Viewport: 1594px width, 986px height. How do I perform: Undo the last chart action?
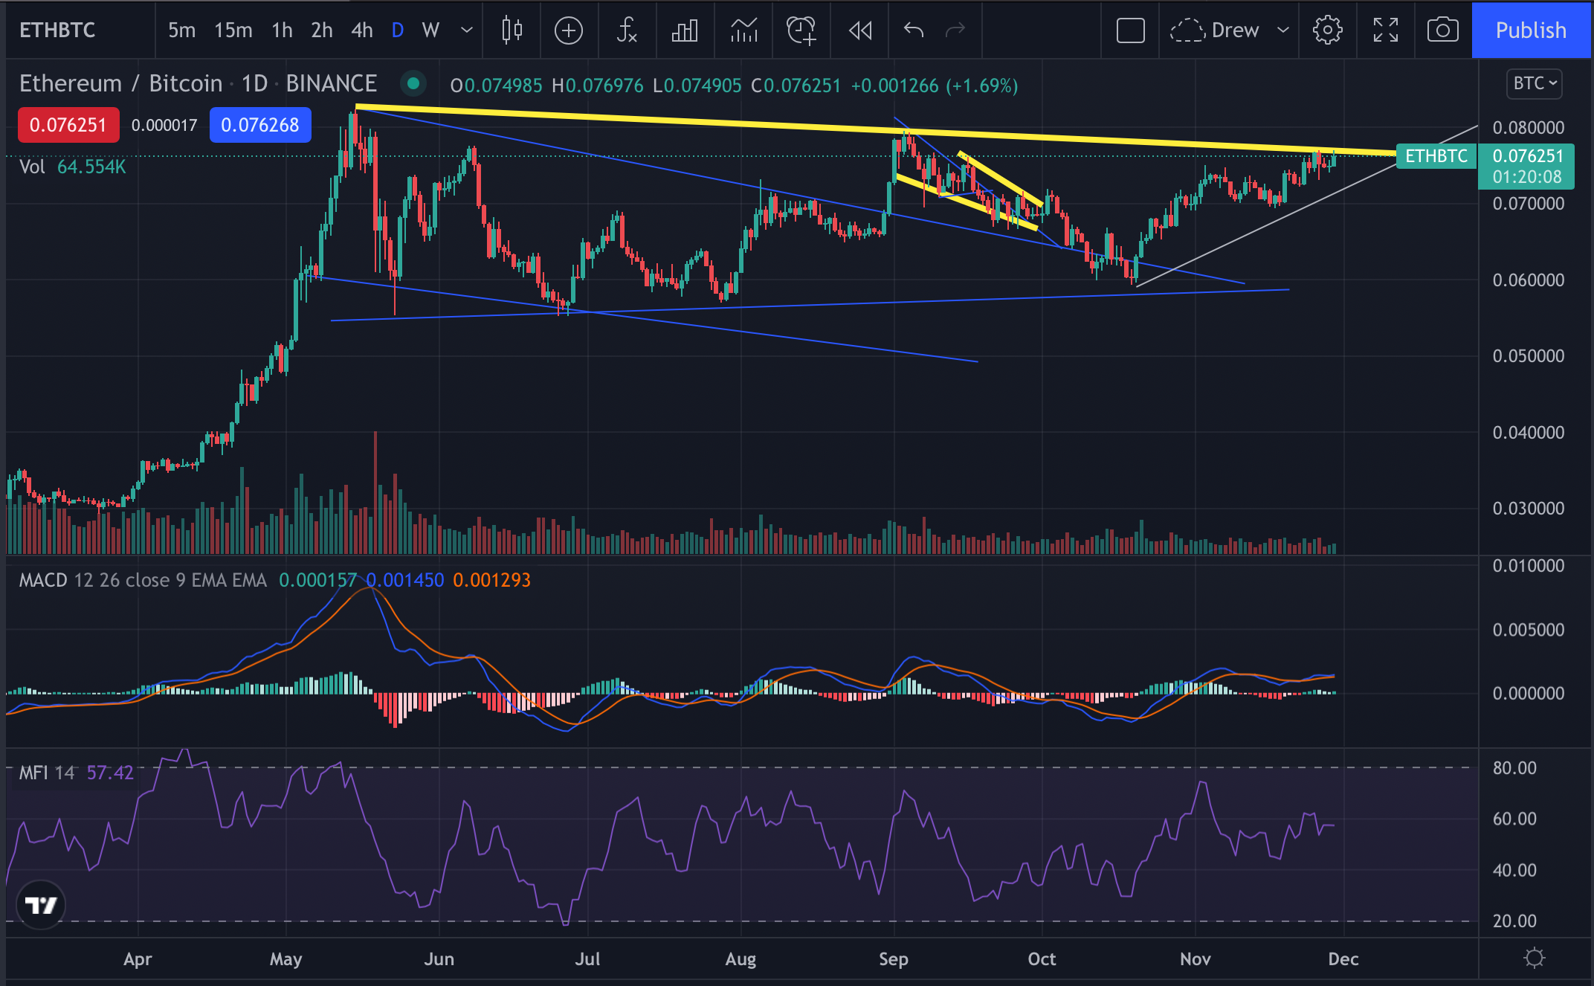pyautogui.click(x=914, y=30)
